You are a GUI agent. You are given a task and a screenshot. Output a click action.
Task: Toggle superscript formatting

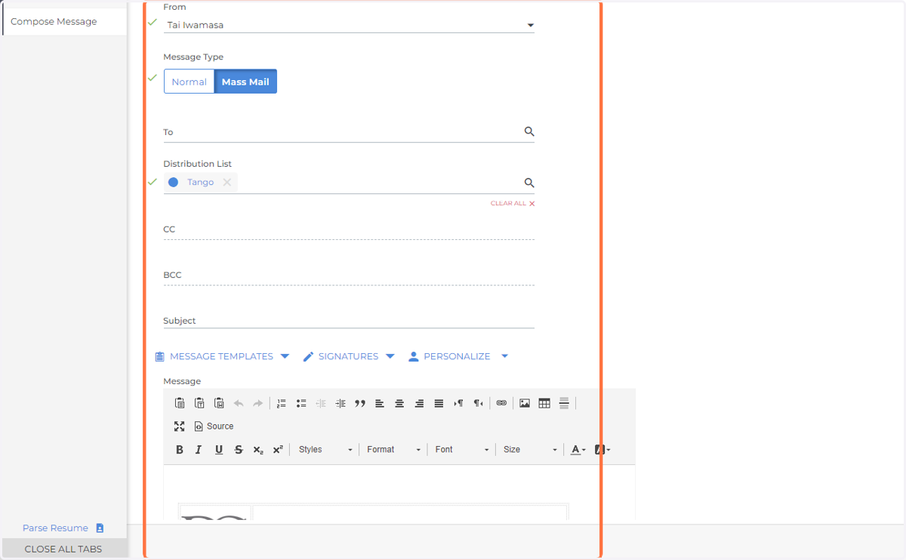278,450
